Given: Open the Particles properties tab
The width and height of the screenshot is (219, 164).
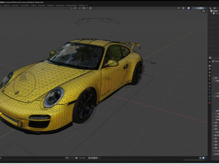Looking at the screenshot, I should pos(209,90).
